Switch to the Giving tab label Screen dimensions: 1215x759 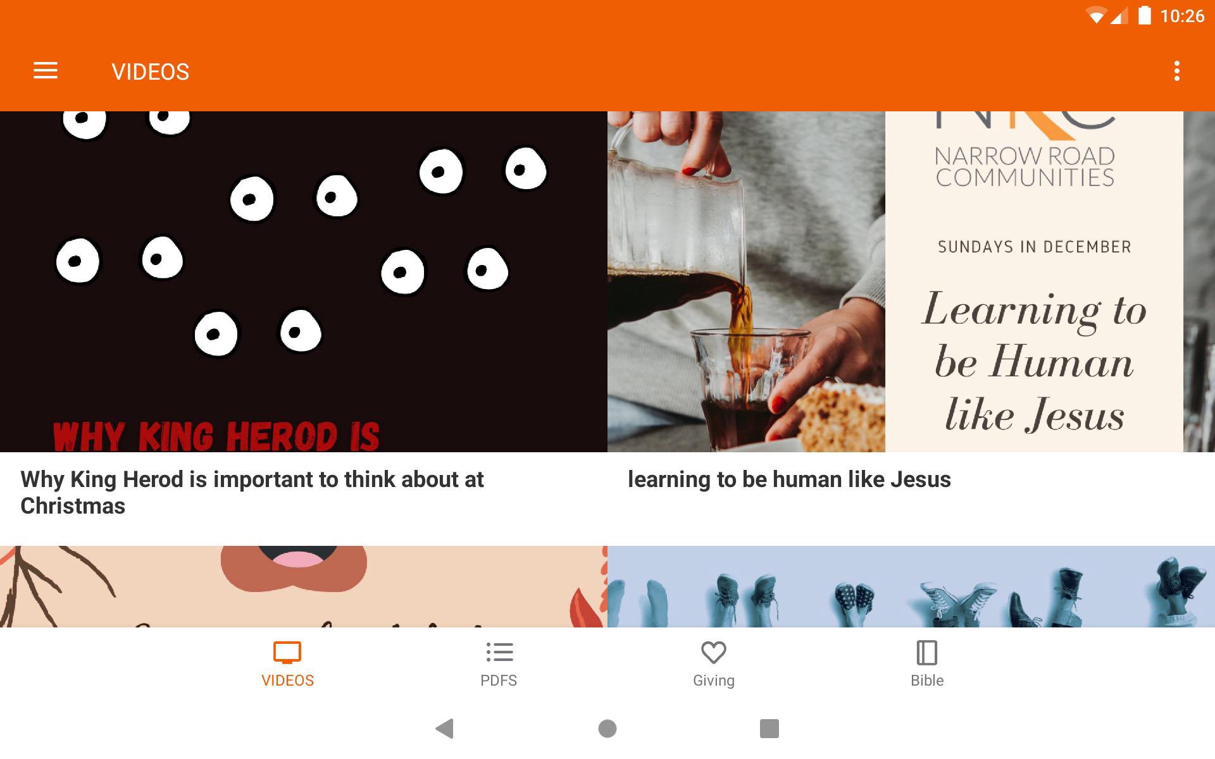[714, 681]
